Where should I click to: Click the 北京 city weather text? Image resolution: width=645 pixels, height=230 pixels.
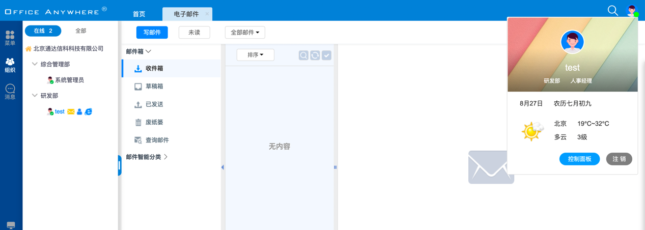coord(560,124)
